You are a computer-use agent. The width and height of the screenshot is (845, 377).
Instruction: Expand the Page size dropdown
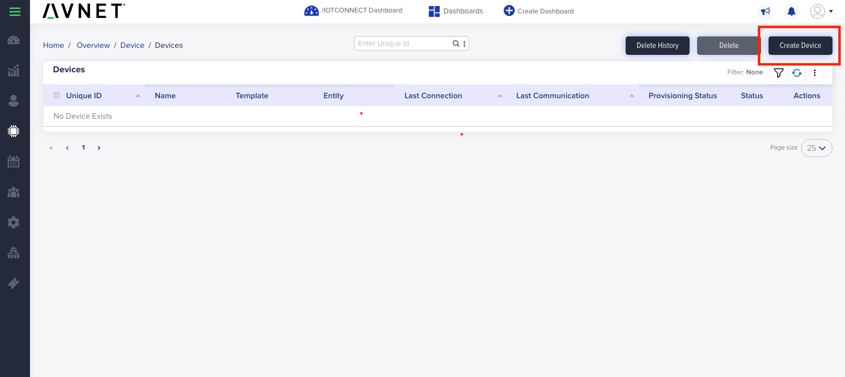(816, 148)
